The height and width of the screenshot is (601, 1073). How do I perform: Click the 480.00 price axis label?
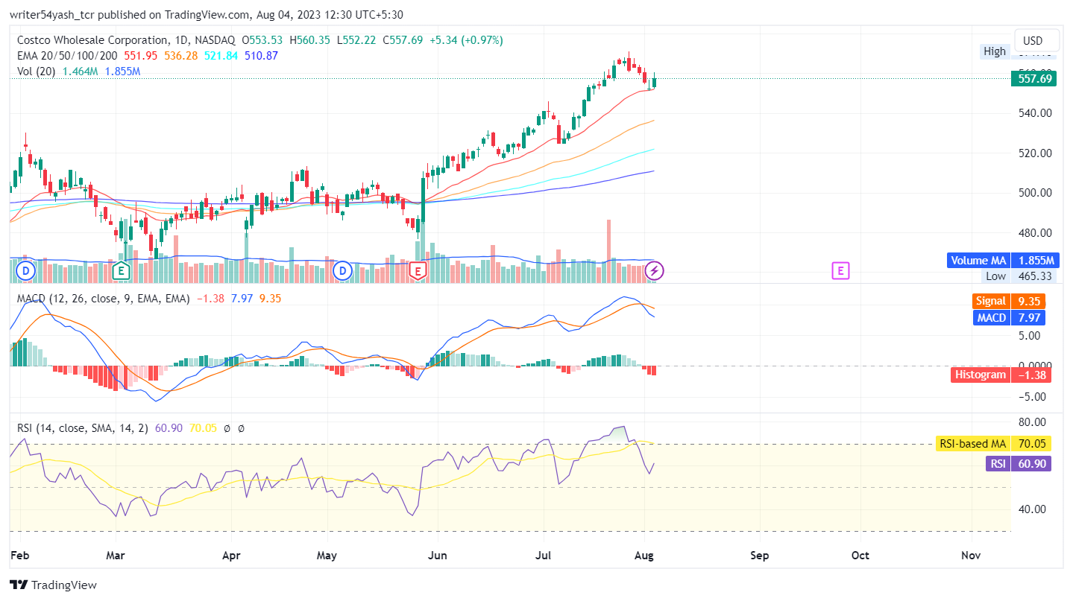1036,232
